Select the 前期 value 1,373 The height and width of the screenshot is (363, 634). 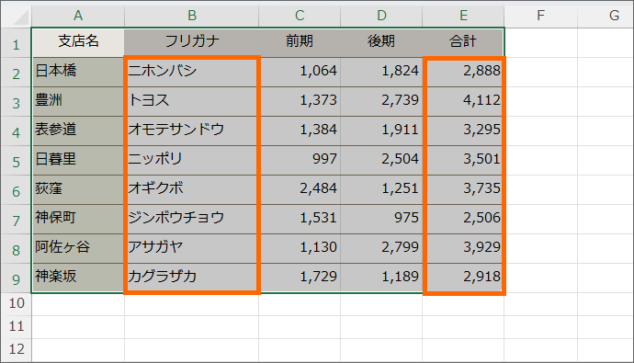click(x=300, y=102)
